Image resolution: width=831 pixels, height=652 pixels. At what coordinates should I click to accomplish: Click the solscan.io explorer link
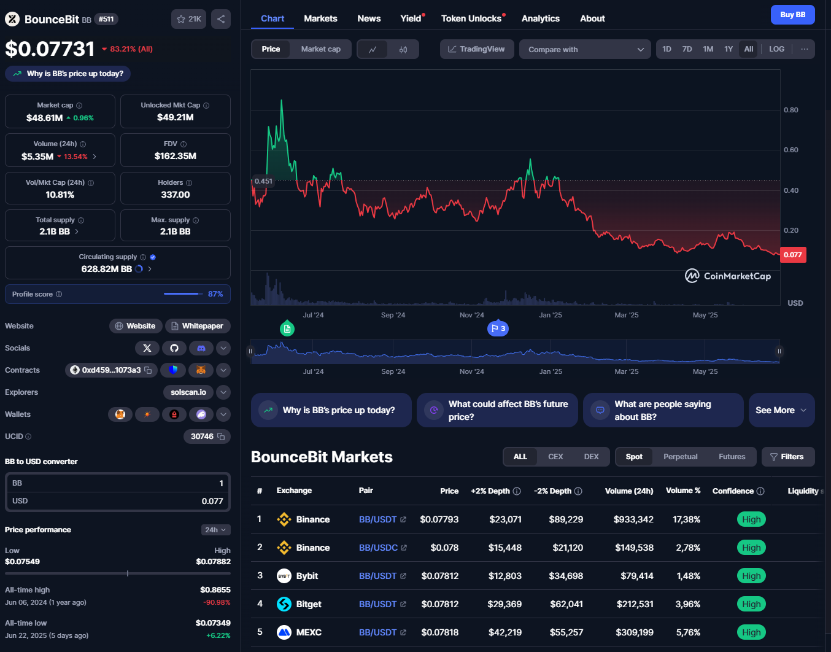point(188,392)
